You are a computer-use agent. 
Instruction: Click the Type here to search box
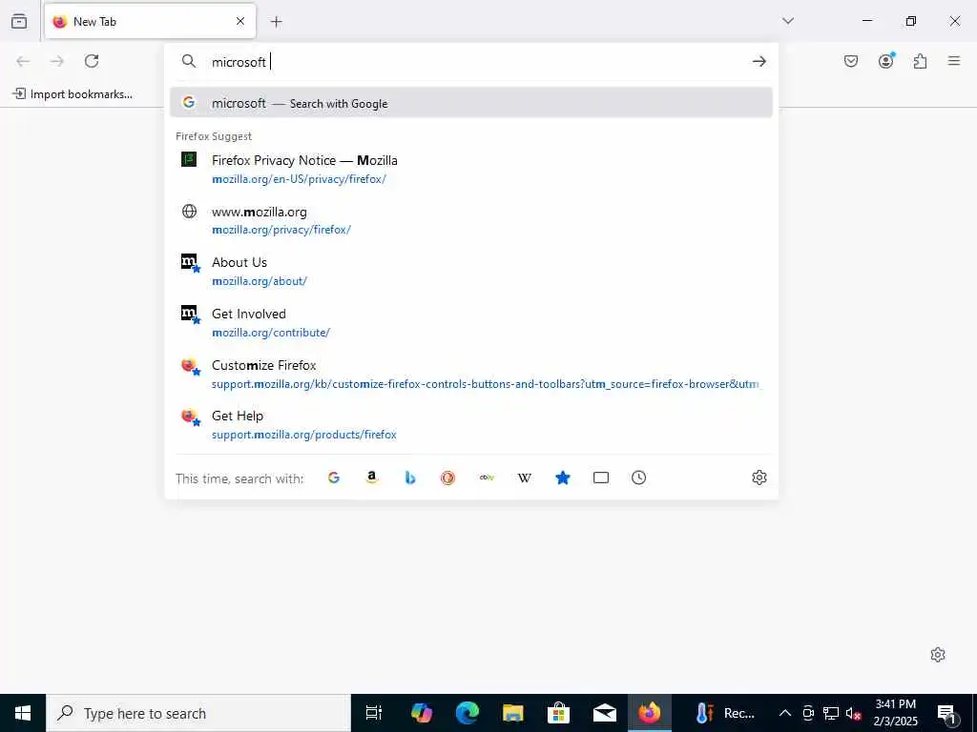click(198, 713)
